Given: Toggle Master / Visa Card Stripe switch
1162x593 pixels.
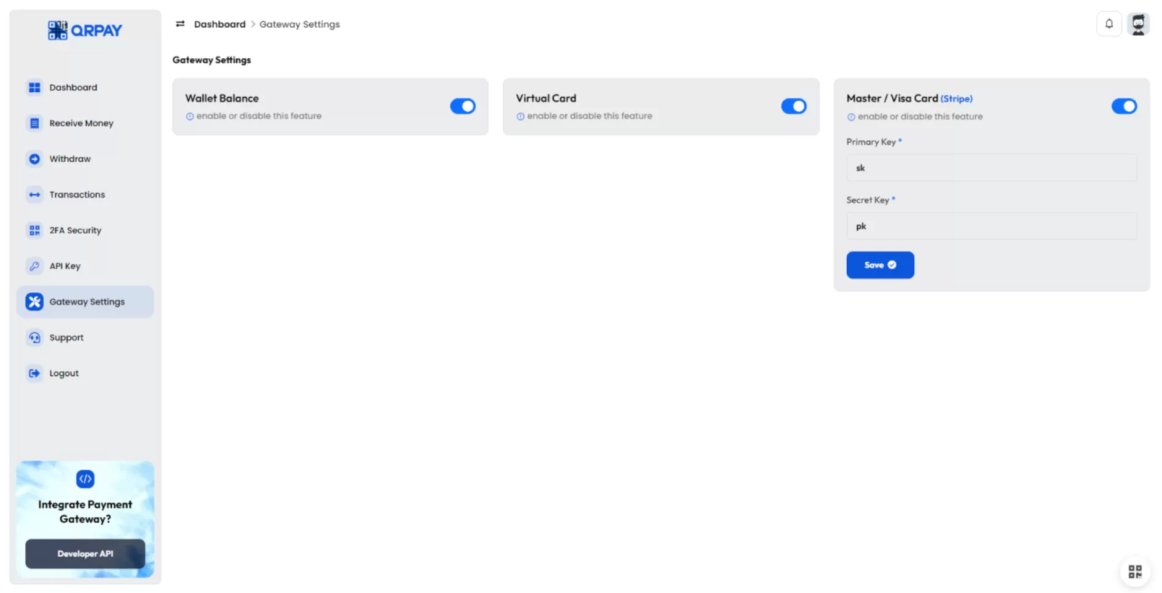Looking at the screenshot, I should click(1123, 106).
